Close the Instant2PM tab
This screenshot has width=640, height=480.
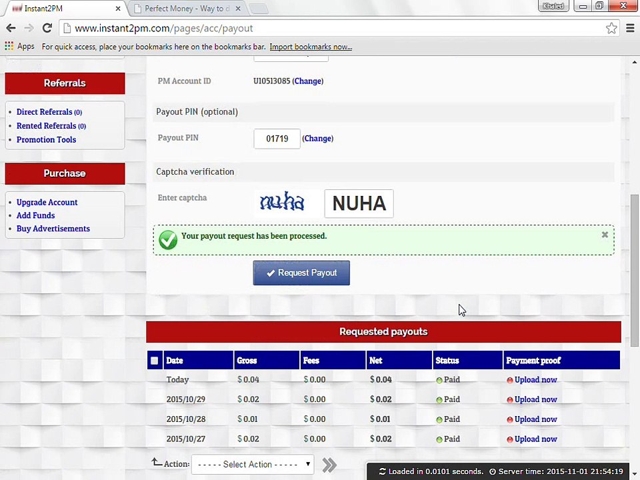tap(118, 8)
